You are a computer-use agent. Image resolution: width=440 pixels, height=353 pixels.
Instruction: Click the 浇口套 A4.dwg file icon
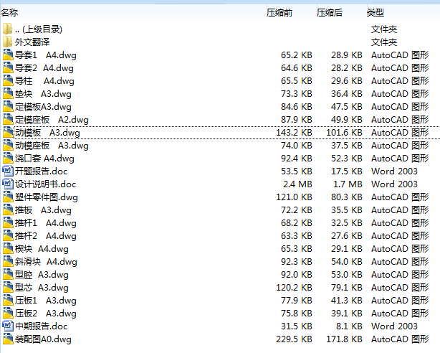click(x=8, y=159)
